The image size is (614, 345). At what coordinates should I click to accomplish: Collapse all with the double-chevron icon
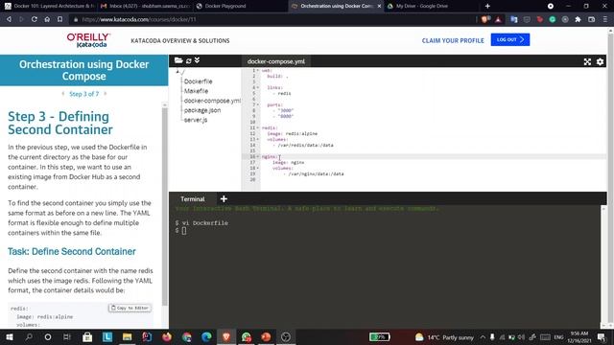click(197, 60)
